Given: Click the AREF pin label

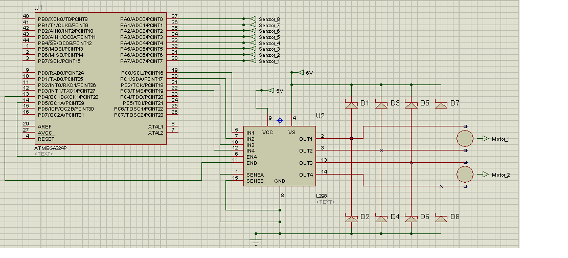Looking at the screenshot, I should click(x=44, y=126).
